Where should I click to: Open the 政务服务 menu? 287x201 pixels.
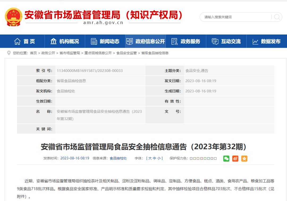pos(190,41)
